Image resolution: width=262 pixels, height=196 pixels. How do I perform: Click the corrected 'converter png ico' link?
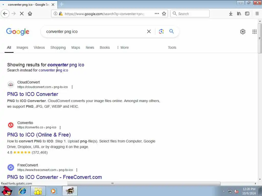tap(66, 65)
